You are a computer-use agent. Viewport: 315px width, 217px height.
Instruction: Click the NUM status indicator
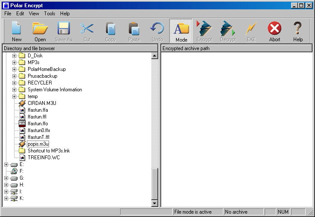click(x=283, y=212)
